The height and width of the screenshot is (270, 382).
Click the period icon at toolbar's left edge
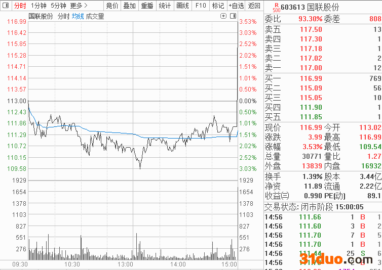(5, 6)
